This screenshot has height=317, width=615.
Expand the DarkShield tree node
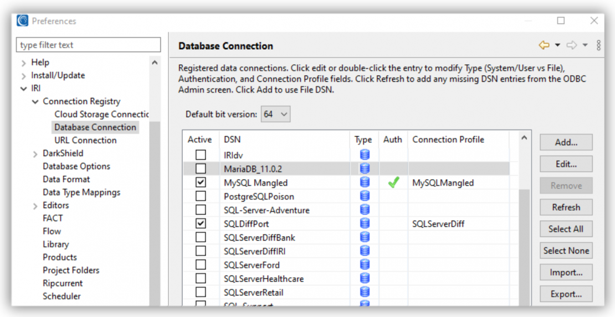pyautogui.click(x=35, y=154)
